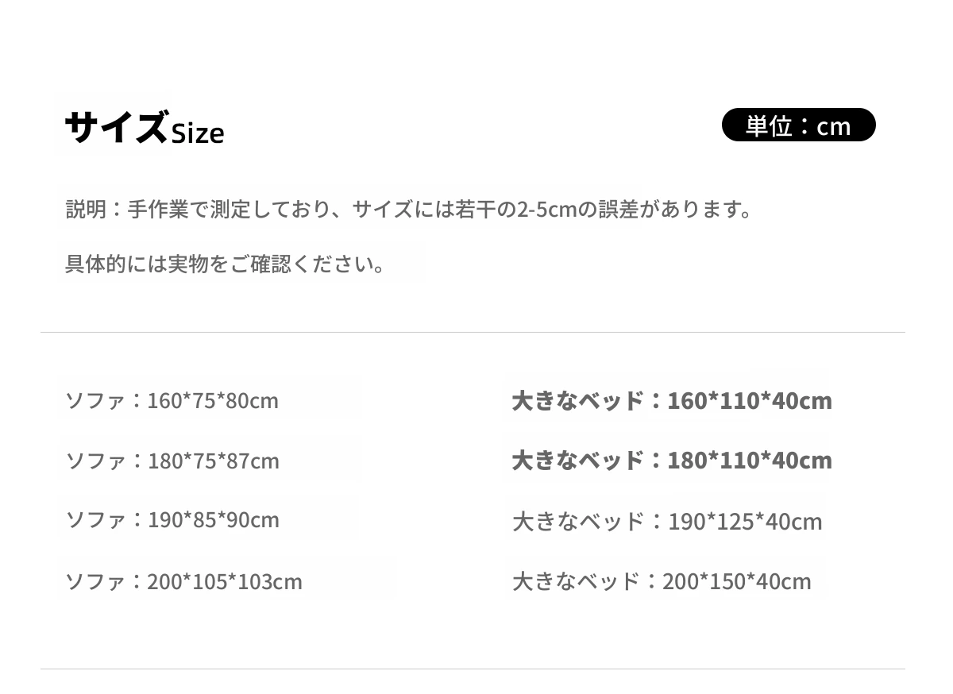This screenshot has width=953, height=694.
Task: Click the 単位：cm black badge
Action: pos(798,125)
